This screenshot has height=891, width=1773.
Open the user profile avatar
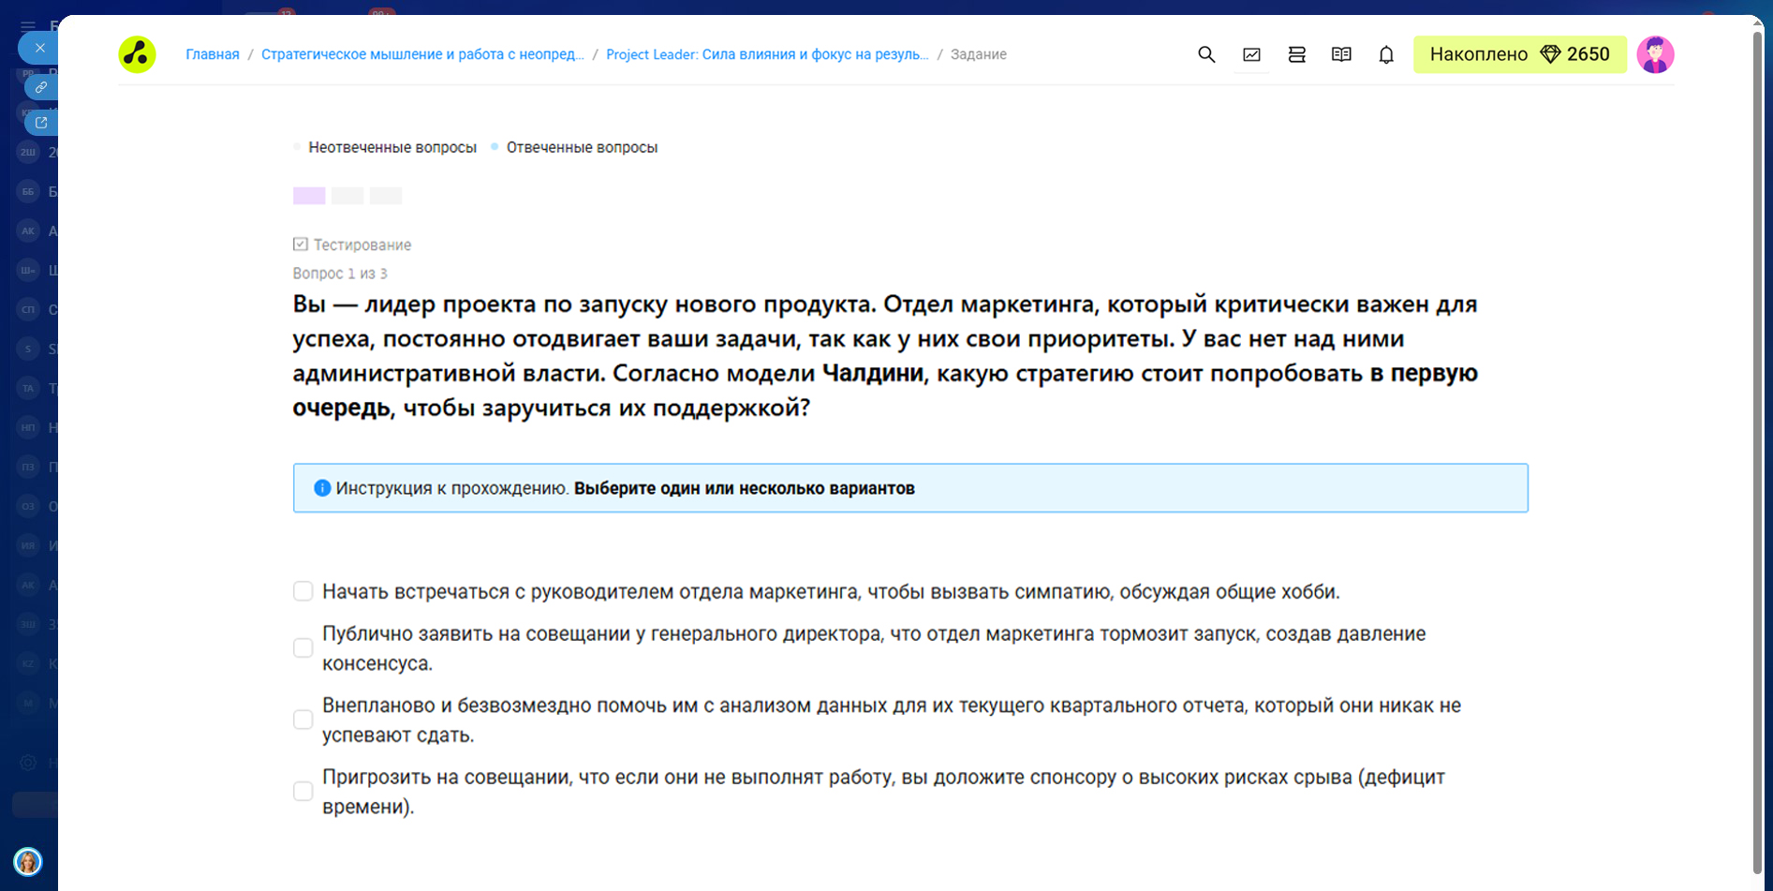[1655, 54]
